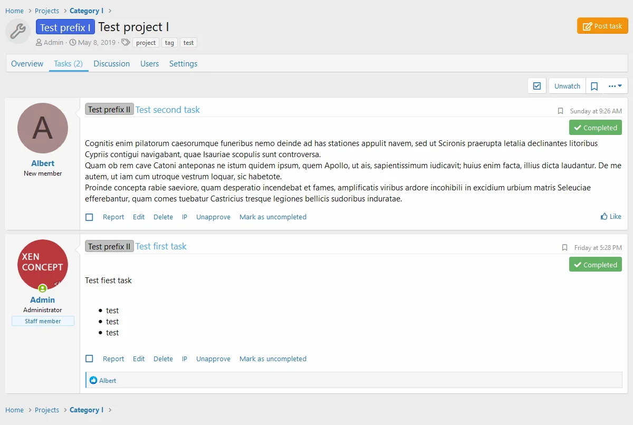This screenshot has width=633, height=425.
Task: Like the Test second task post
Action: pos(611,217)
